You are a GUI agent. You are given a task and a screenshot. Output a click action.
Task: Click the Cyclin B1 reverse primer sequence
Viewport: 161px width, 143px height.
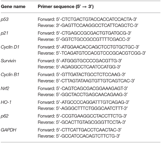pyautogui.click(x=86, y=81)
